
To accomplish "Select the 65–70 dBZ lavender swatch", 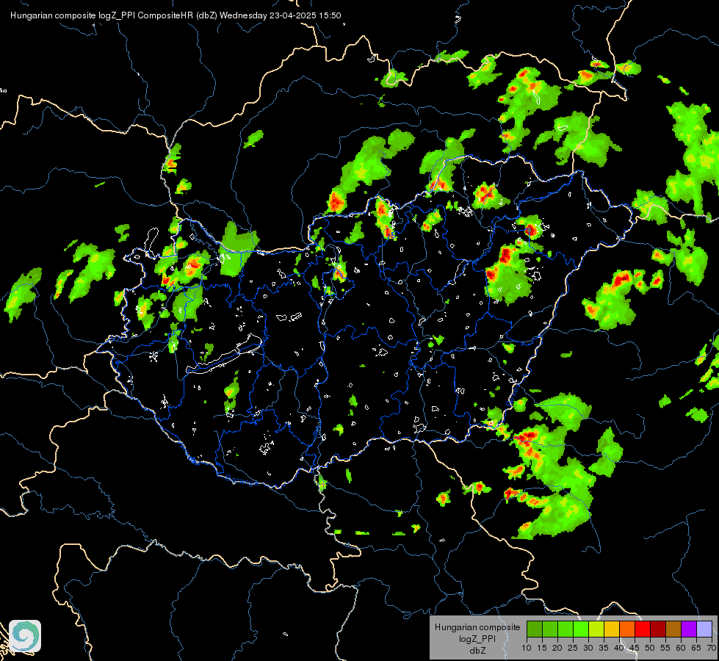I will click(704, 629).
